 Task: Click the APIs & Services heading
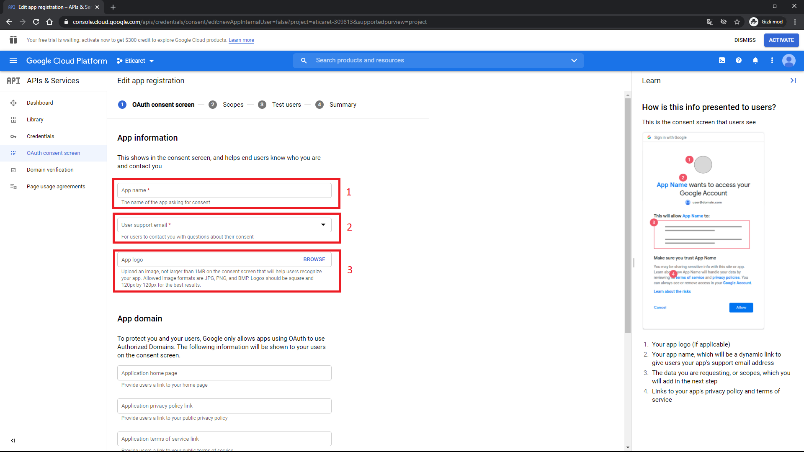pyautogui.click(x=53, y=81)
